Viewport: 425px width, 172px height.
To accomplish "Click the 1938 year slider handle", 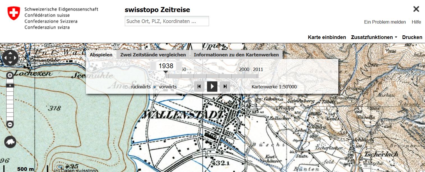I will [166, 66].
